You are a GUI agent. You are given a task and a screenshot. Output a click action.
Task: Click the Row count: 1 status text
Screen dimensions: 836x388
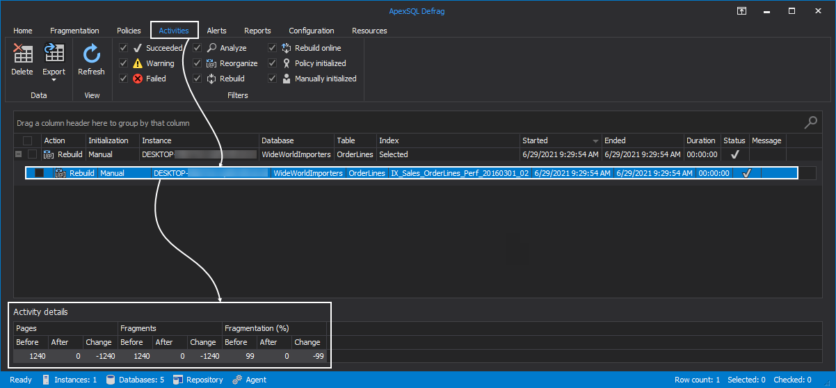(x=697, y=380)
